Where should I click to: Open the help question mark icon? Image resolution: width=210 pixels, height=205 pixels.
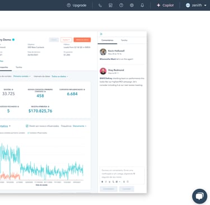pos(121,5)
